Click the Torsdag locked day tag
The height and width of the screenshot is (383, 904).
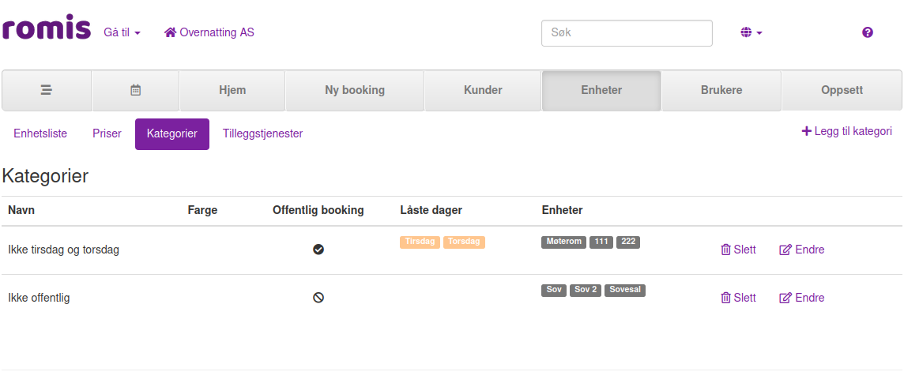(x=464, y=242)
